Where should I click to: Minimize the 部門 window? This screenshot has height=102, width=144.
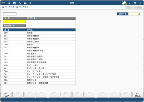(129, 3)
